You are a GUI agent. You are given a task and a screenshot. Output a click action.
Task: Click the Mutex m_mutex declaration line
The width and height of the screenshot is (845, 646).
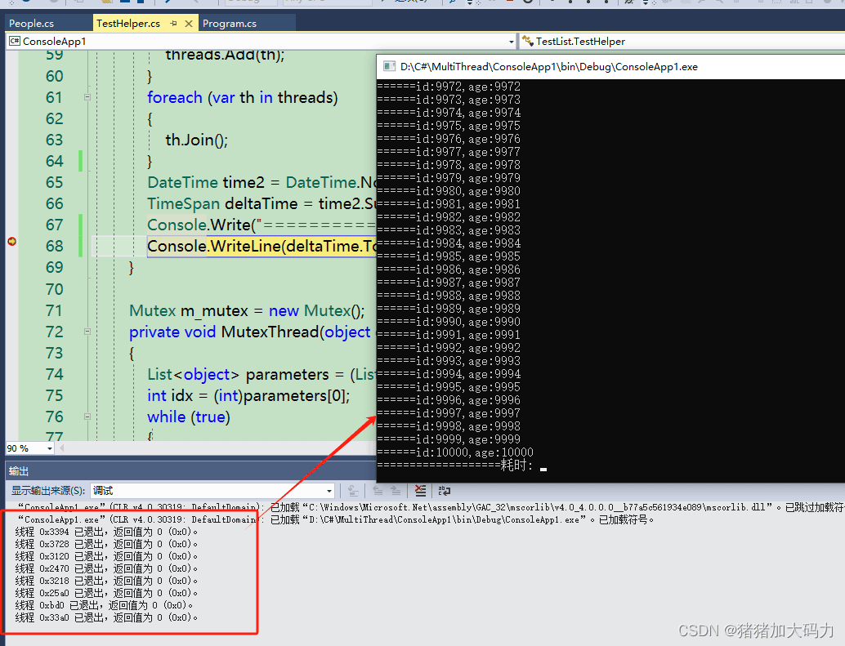(247, 310)
